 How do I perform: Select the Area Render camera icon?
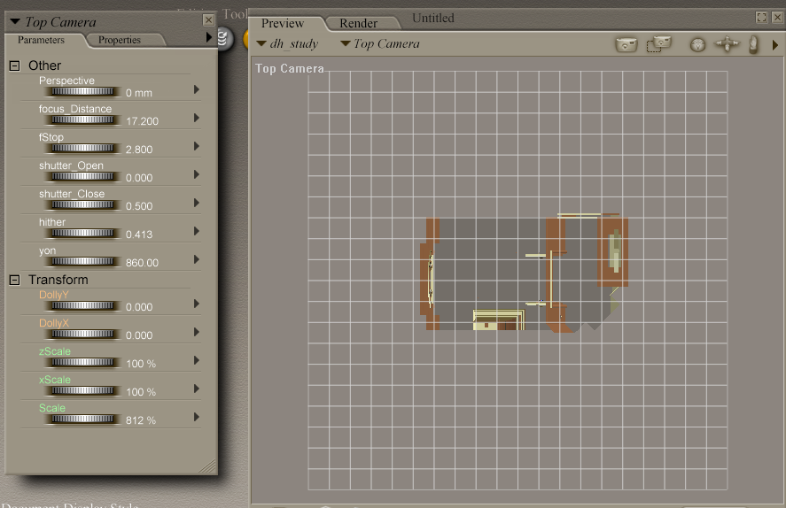point(658,44)
